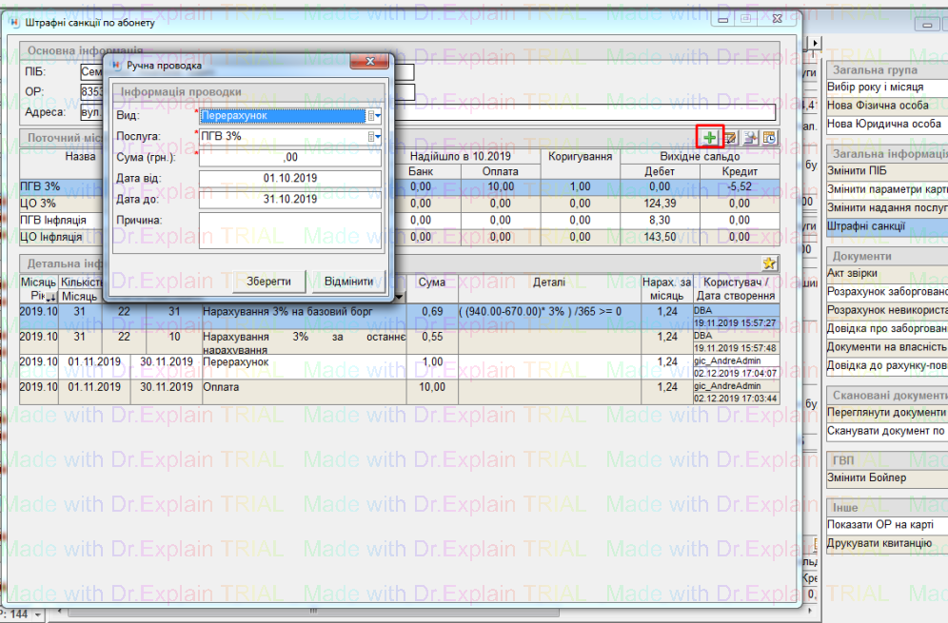Open Акт звірки document item

tap(885, 274)
